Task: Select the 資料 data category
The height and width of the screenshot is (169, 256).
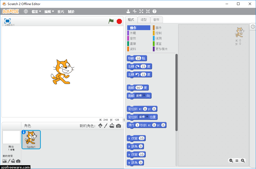Action: (139, 49)
